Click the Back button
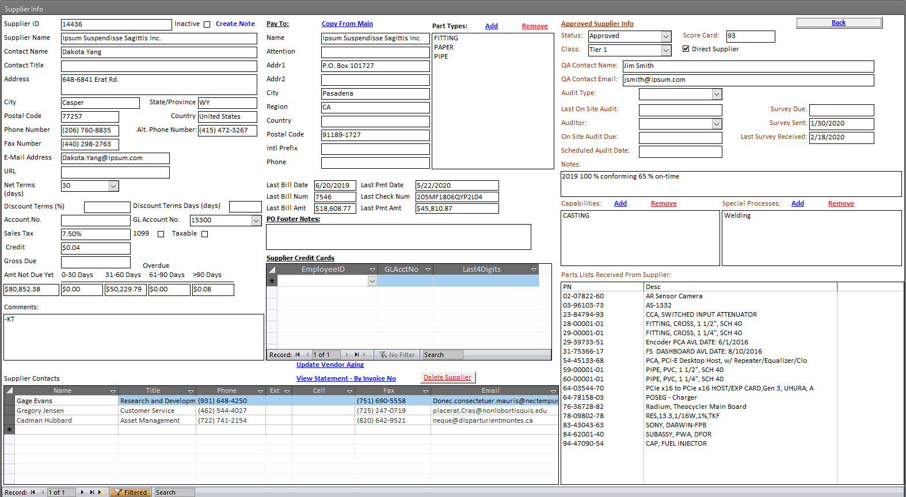The image size is (906, 497). click(839, 22)
